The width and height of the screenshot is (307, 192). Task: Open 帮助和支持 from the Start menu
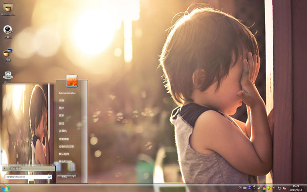[65, 162]
